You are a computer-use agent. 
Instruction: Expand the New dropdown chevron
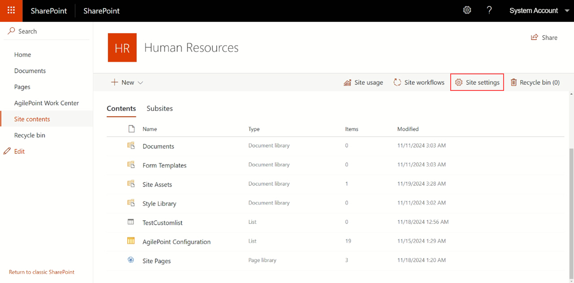140,83
